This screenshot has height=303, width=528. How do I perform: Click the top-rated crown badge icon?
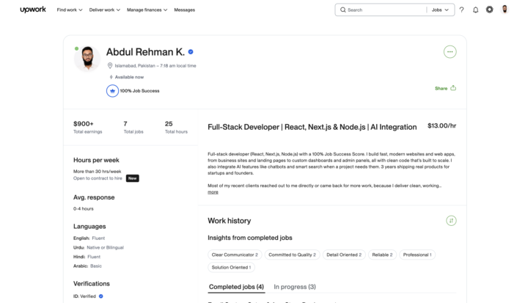tap(112, 91)
